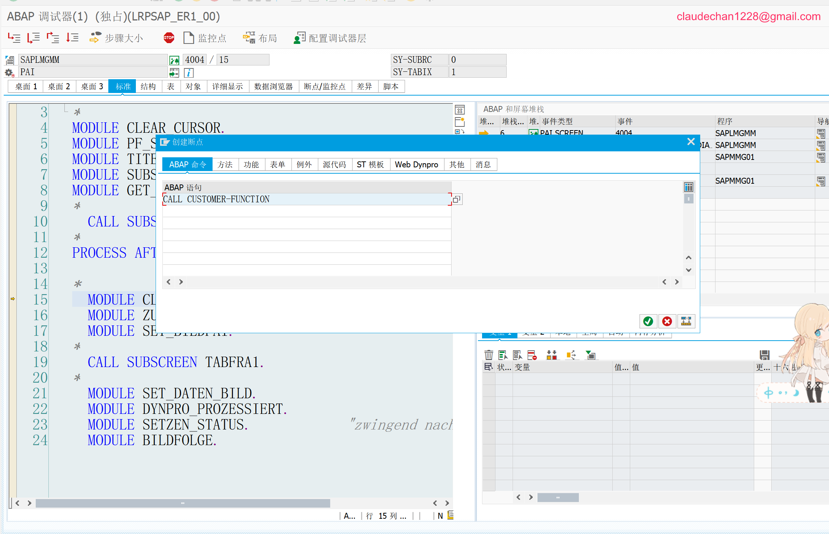Select the 桌面 1 tab

[26, 86]
